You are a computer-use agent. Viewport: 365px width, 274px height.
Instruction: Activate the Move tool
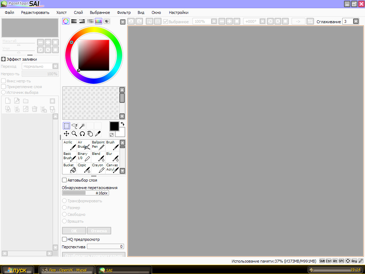(67, 134)
